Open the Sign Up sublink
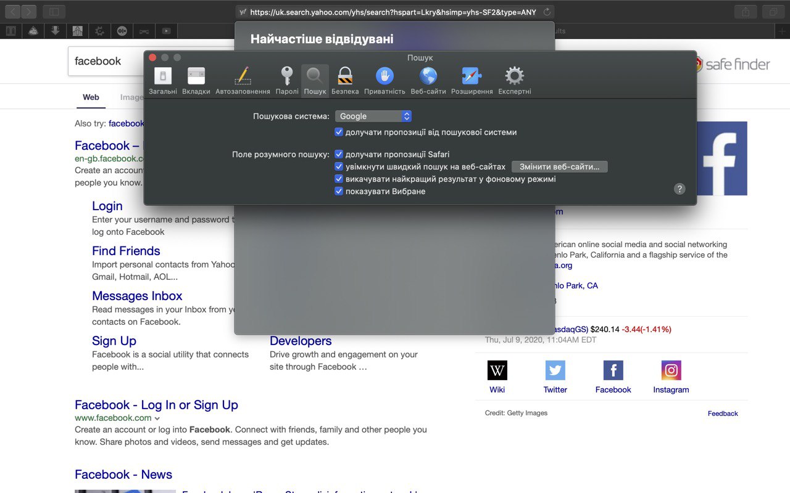The image size is (790, 493). pos(114,341)
